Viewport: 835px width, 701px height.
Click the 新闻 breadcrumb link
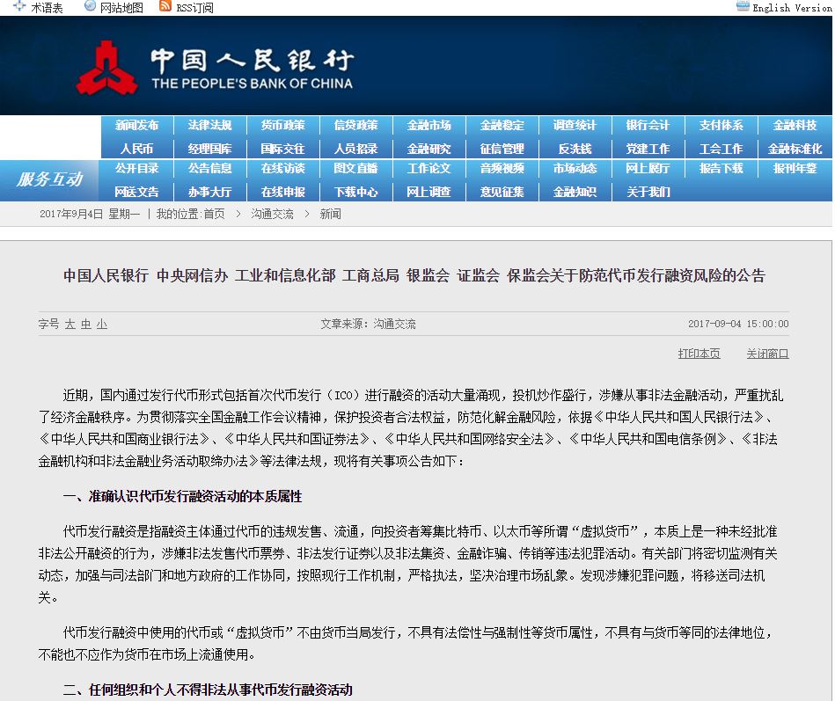pos(330,214)
